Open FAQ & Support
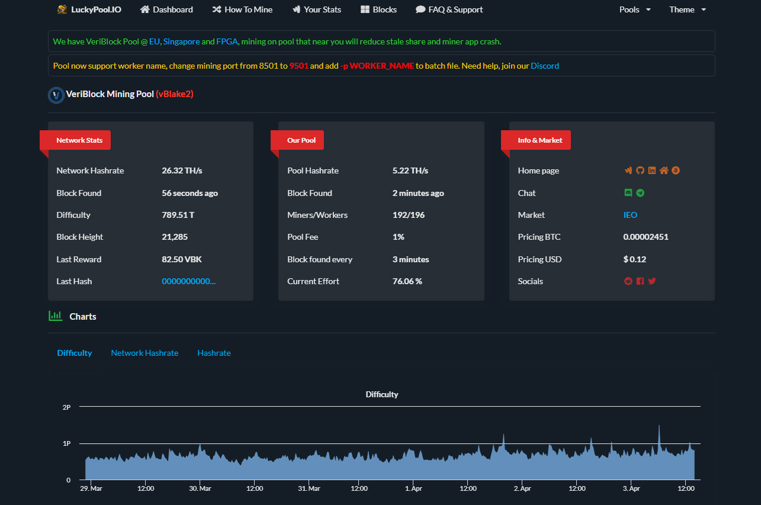The image size is (761, 505). [449, 9]
